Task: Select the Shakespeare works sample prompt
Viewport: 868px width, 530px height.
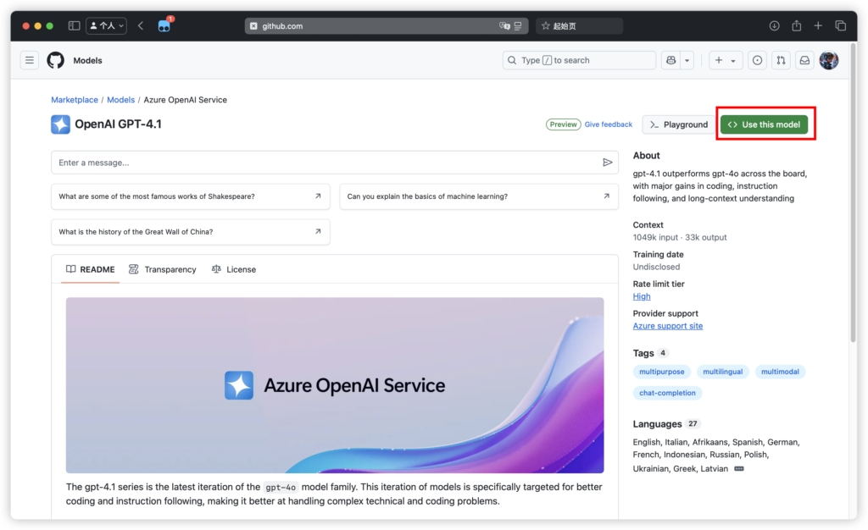Action: 191,196
